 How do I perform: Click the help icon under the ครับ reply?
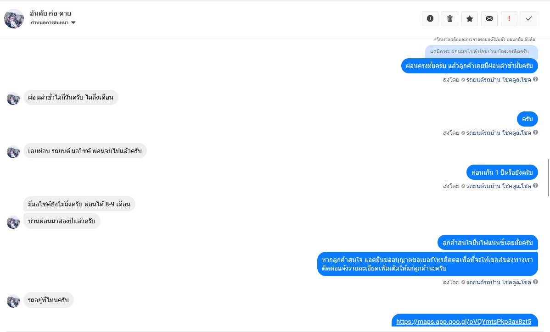click(535, 133)
